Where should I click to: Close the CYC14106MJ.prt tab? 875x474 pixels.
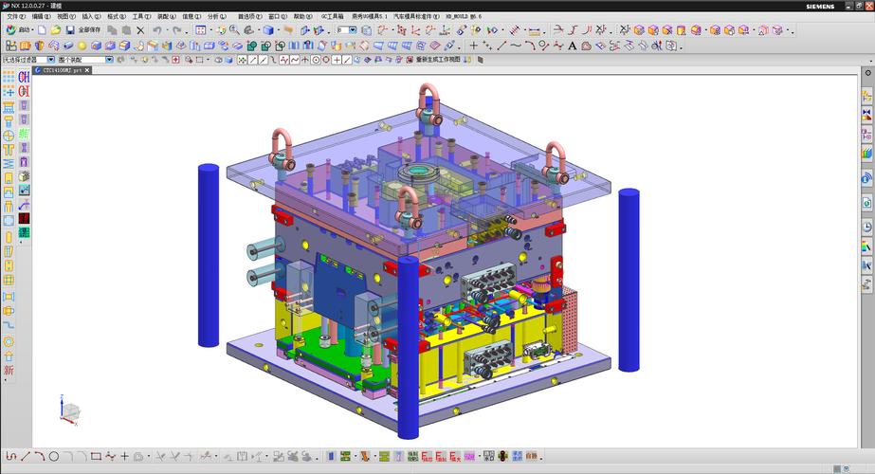click(87, 71)
